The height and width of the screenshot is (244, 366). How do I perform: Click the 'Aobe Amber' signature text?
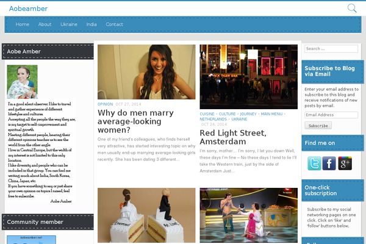(x=61, y=201)
